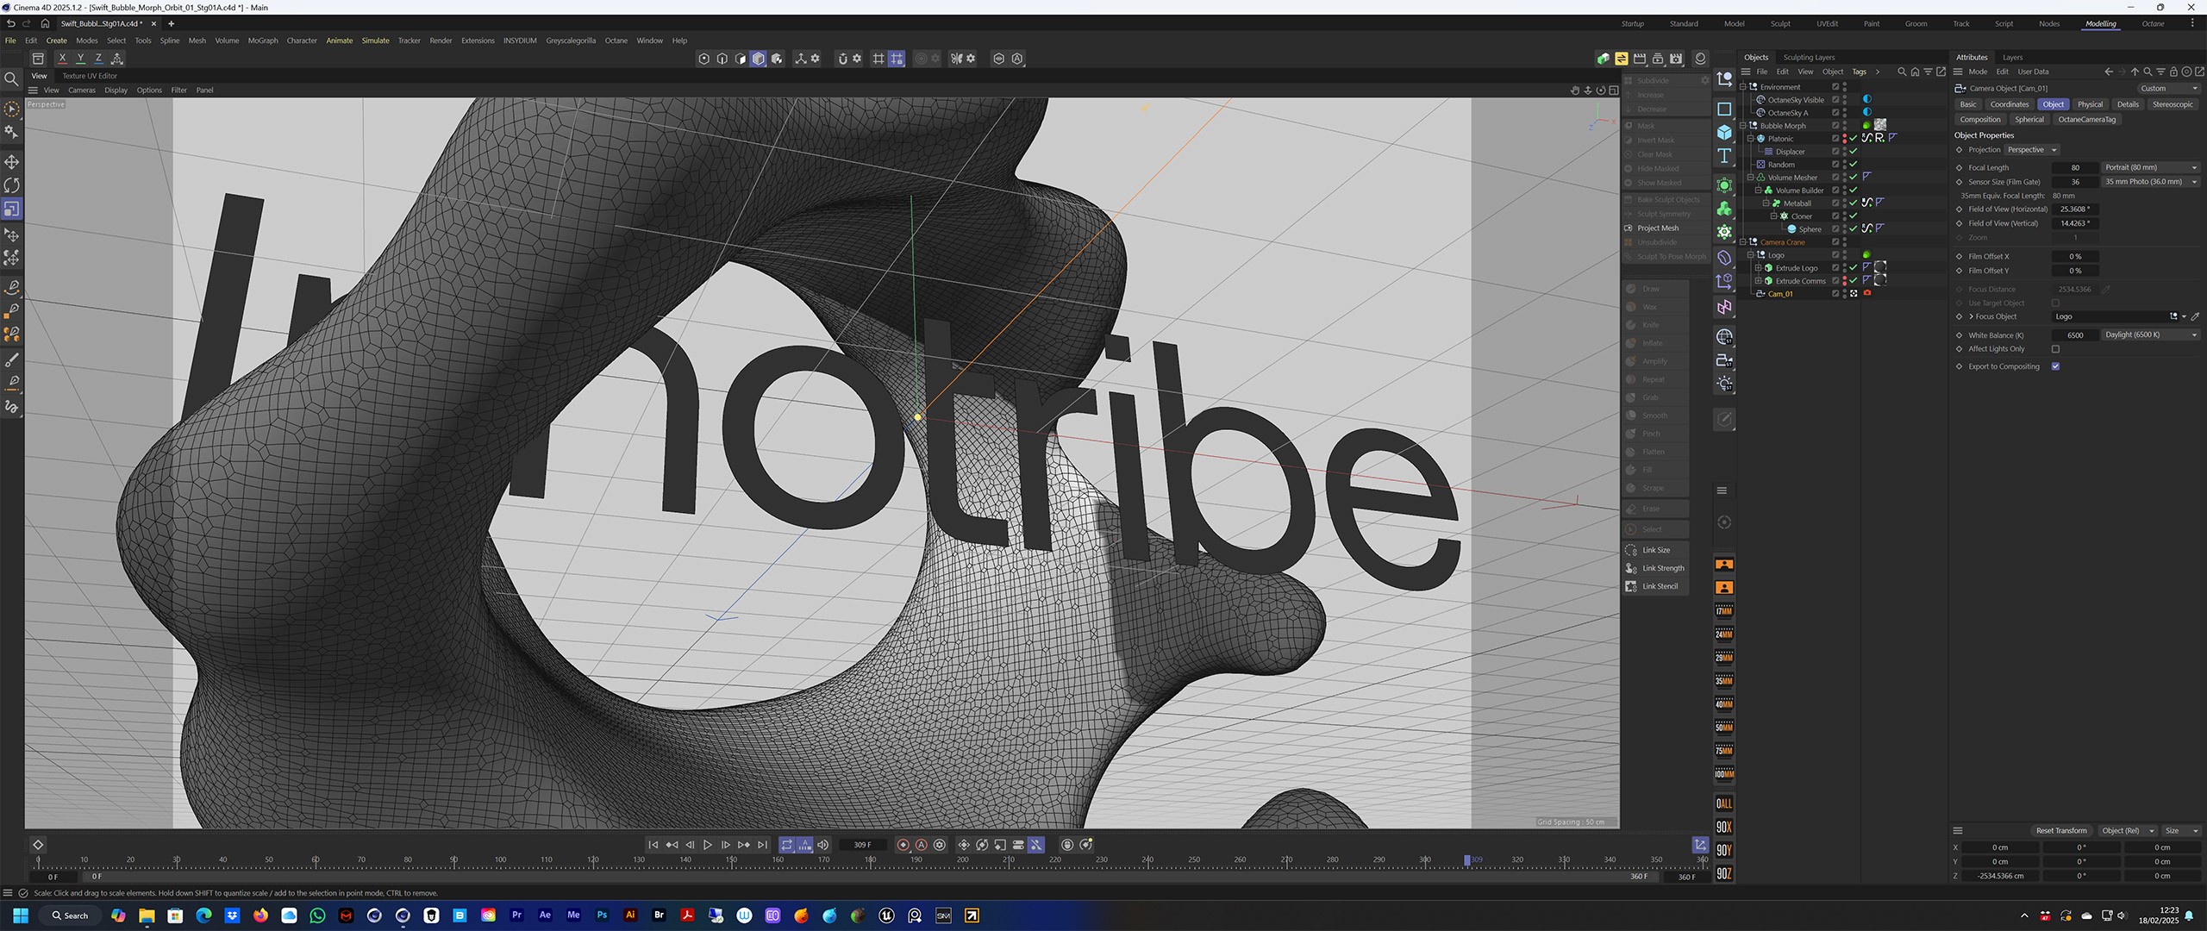Viewport: 2207px width, 931px height.
Task: Open the White Balance Daylight preset dropdown
Action: [x=2150, y=335]
